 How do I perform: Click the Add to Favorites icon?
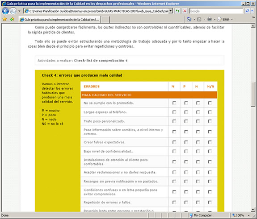[x=12, y=19]
